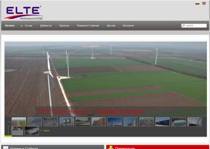Open the Дейности menu item
Viewport: 210px width, 149px height.
point(46,26)
